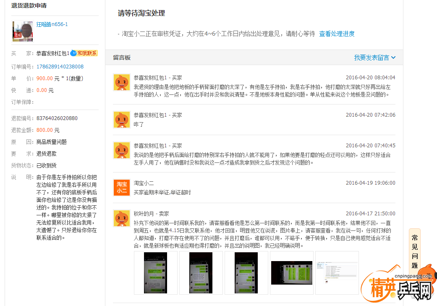The image size is (437, 306).
Task: Click the chevron next to 我要发表留言
Action: pos(393,58)
